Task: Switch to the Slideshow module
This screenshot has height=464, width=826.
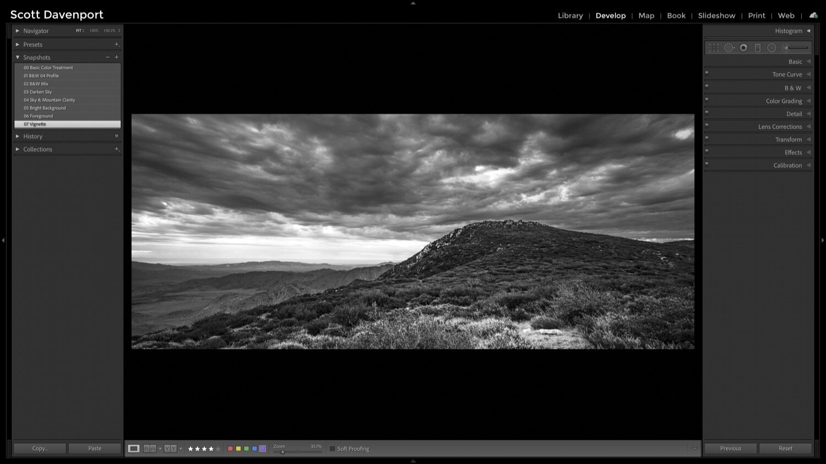Action: 716,15
